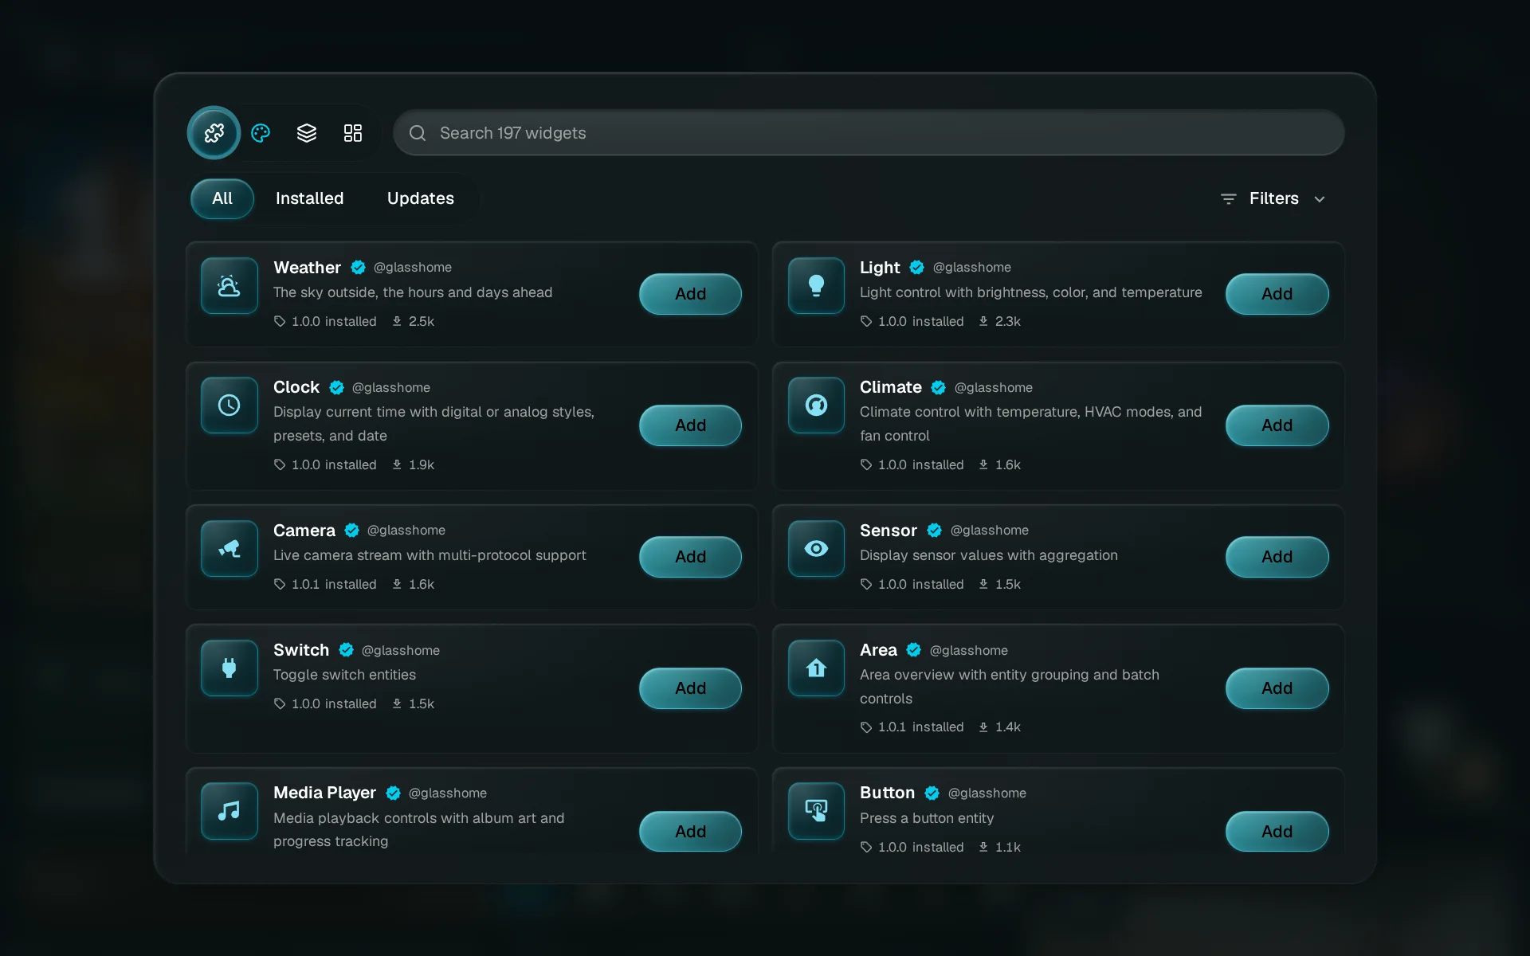1530x956 pixels.
Task: Click the Area house icon
Action: pyautogui.click(x=816, y=668)
